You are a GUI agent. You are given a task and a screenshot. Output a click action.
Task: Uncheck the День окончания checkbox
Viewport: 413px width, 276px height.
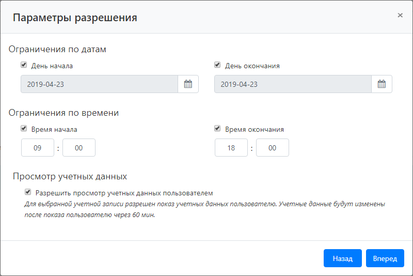[x=217, y=65]
